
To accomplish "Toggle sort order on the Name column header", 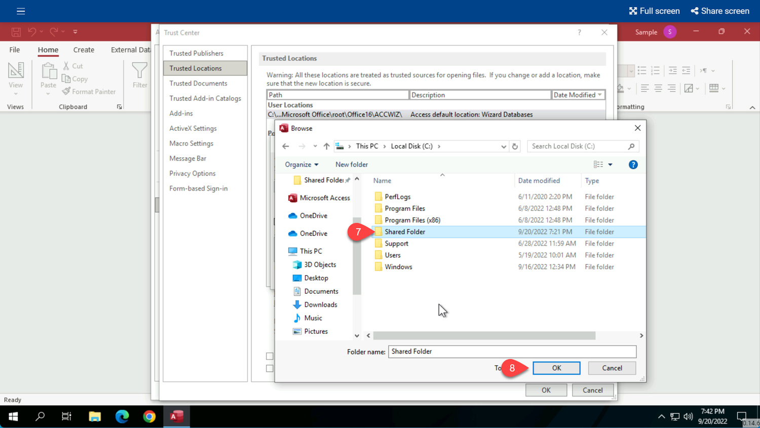I will click(382, 181).
